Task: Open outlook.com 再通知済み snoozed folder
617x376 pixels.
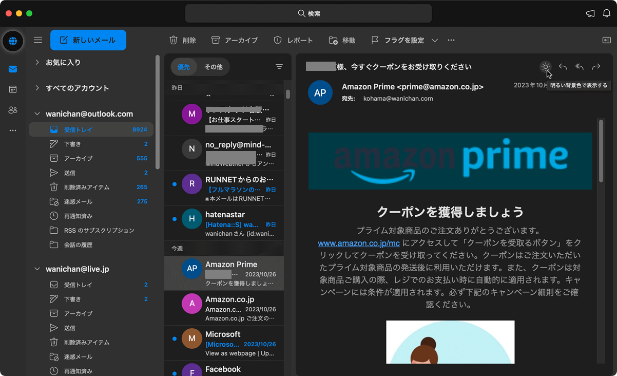Action: point(91,216)
